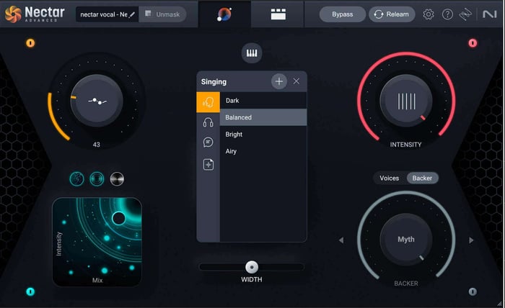
Task: Select the first cyan reverb style icon
Action: coord(76,179)
